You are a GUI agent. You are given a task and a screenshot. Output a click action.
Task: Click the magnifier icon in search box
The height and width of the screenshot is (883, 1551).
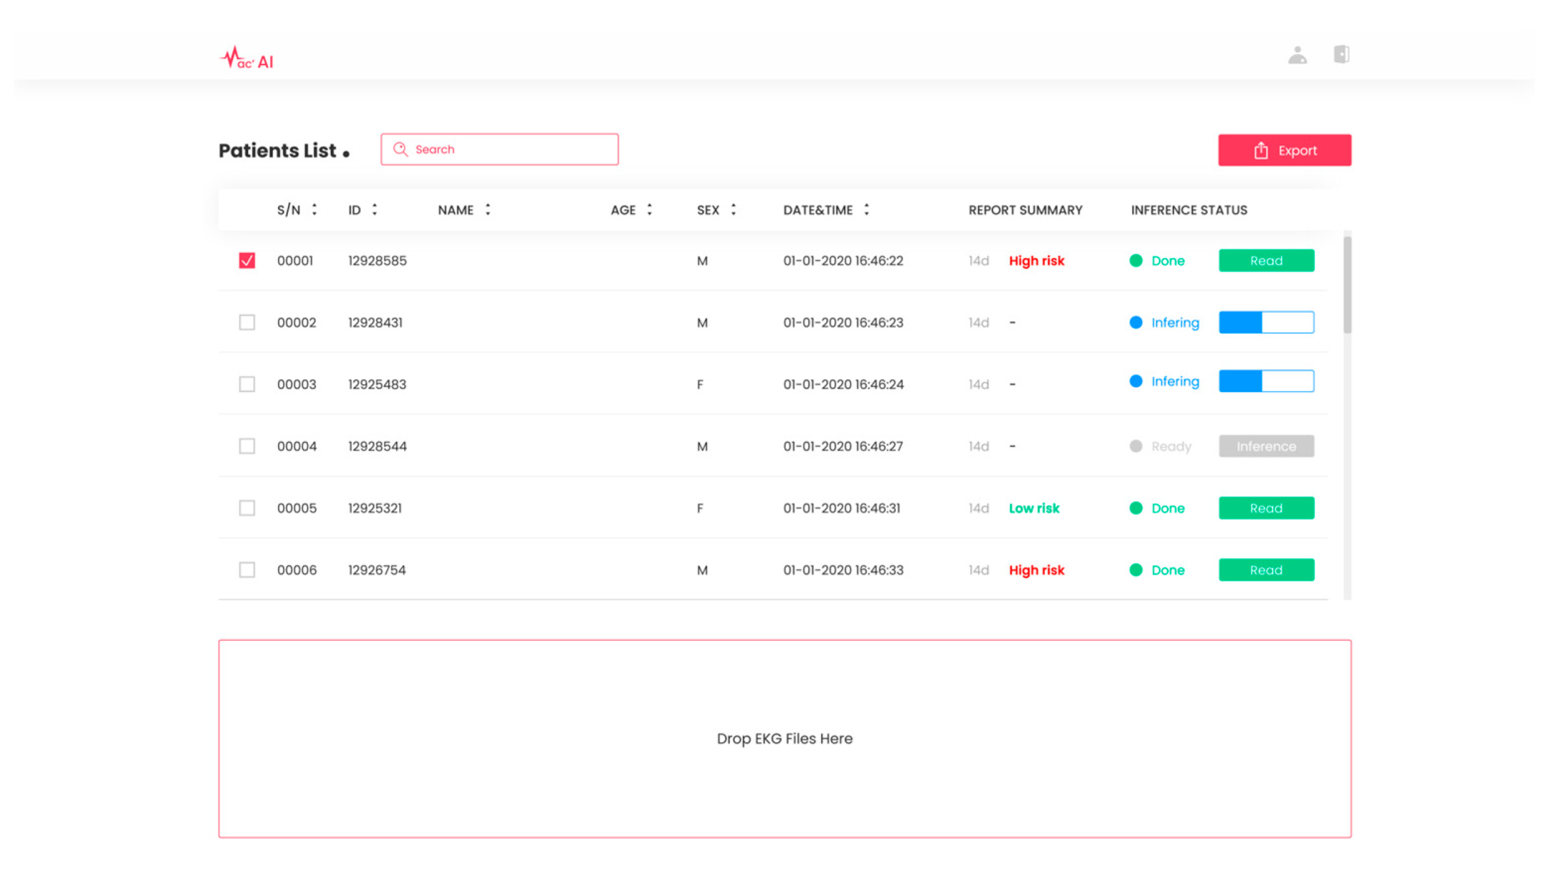[400, 150]
